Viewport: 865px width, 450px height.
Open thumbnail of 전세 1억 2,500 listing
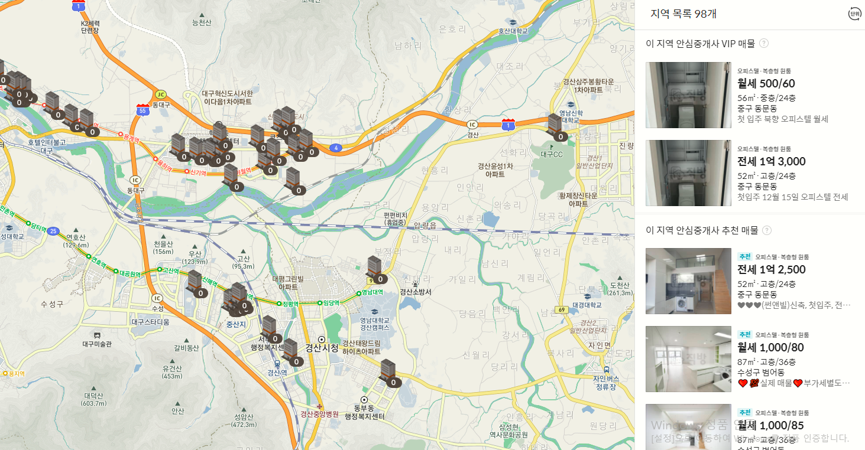point(688,281)
